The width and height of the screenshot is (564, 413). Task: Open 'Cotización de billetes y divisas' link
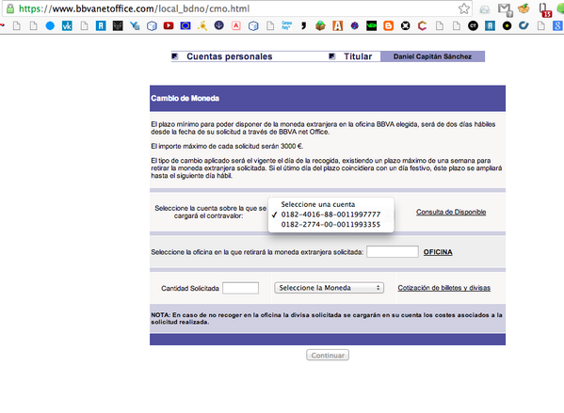pos(443,288)
